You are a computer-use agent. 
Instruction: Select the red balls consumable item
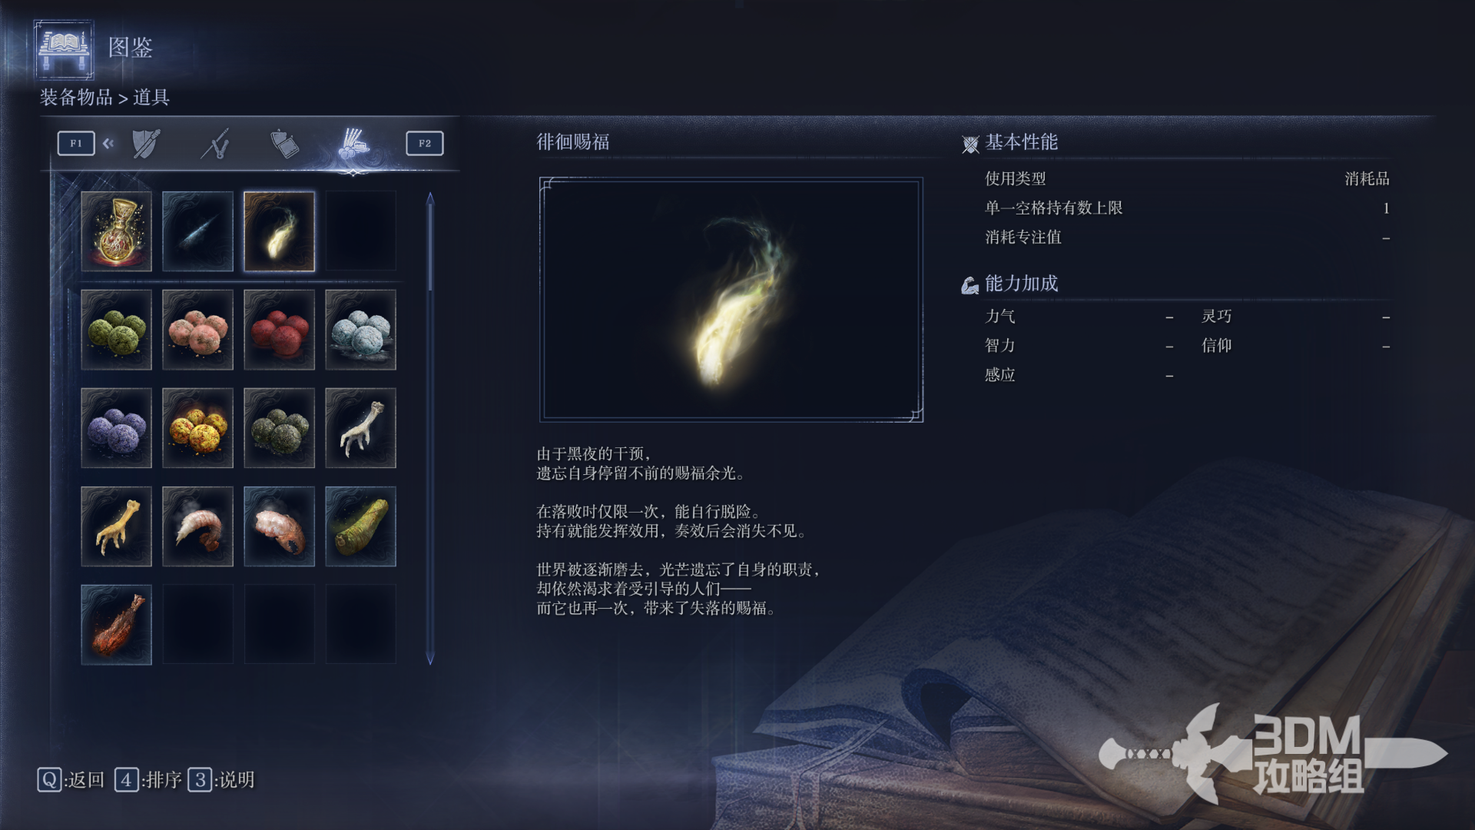coord(279,330)
